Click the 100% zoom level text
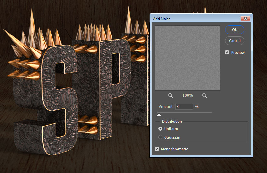 pyautogui.click(x=188, y=95)
